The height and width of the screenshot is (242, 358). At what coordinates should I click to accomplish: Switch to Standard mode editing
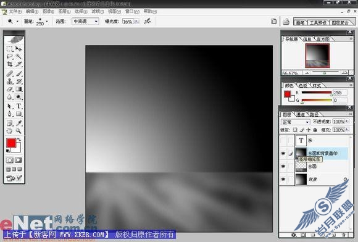[10, 160]
